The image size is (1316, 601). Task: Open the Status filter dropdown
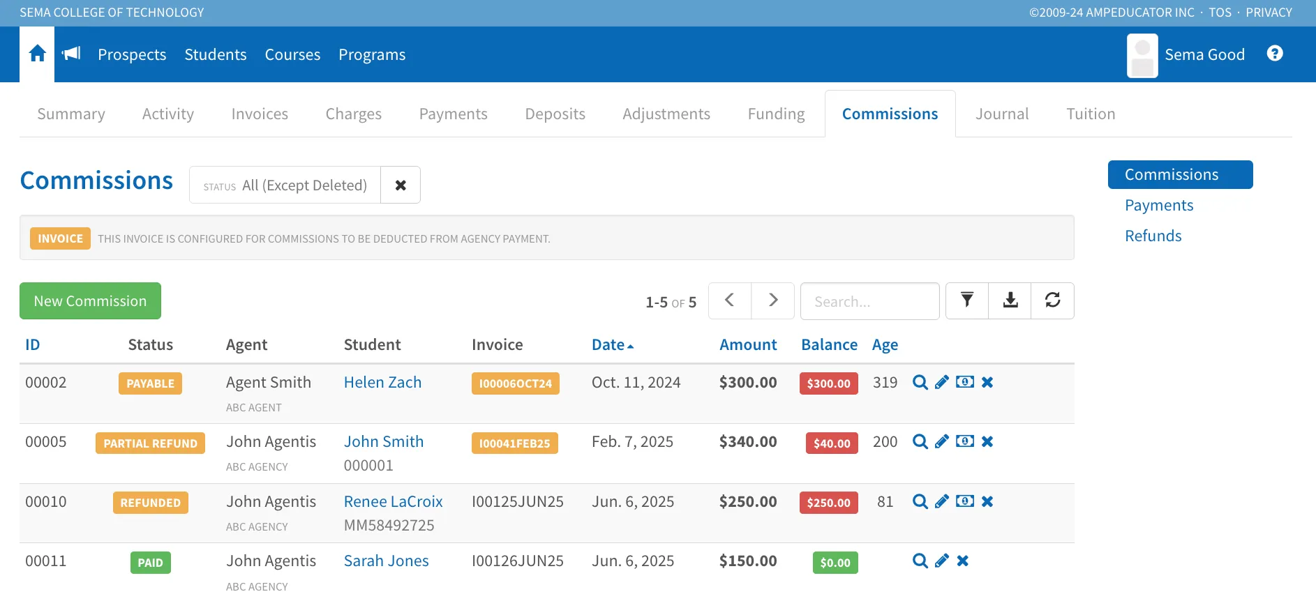[x=285, y=185]
